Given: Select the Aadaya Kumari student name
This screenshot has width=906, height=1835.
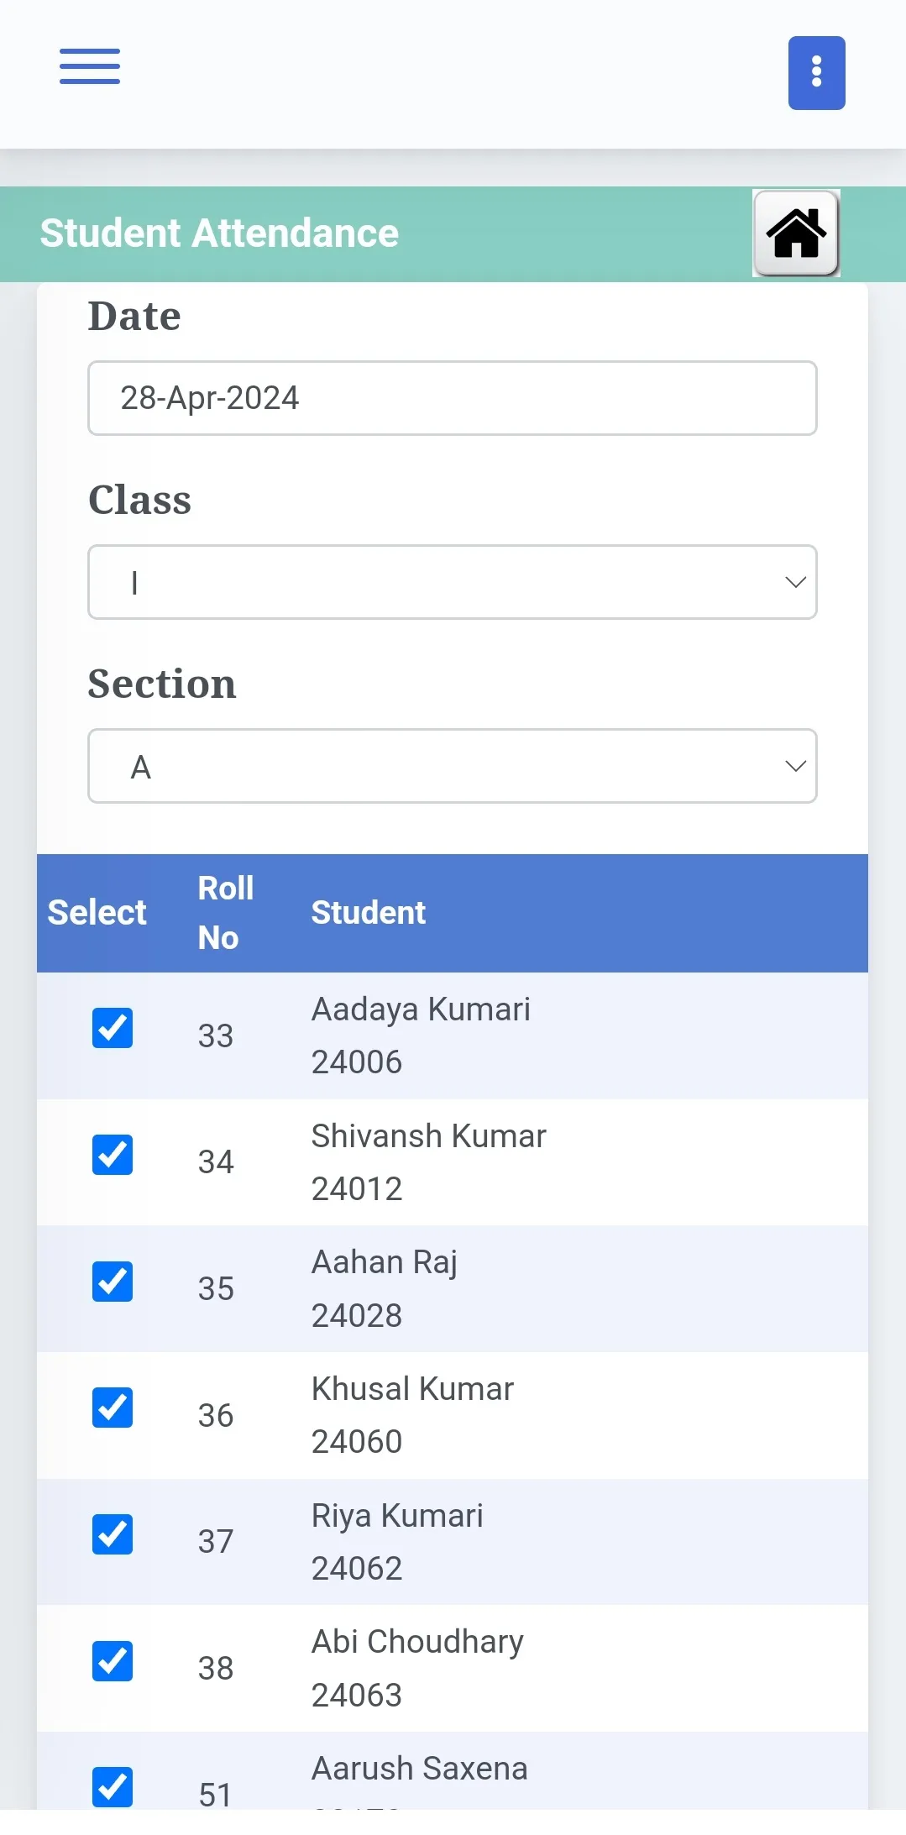Looking at the screenshot, I should (421, 1009).
